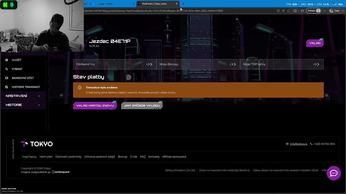346x194 pixels.
Task: Click the Copyright © 2026 Tokyo text
Action: coord(36,168)
